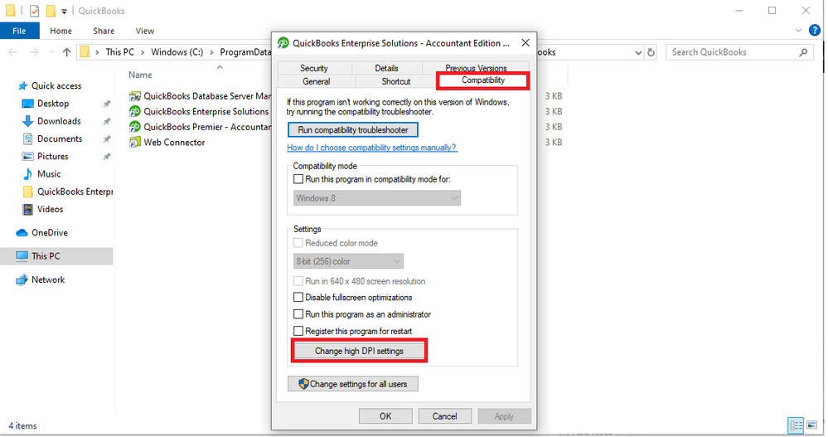Click Change high DPI settings

(359, 351)
